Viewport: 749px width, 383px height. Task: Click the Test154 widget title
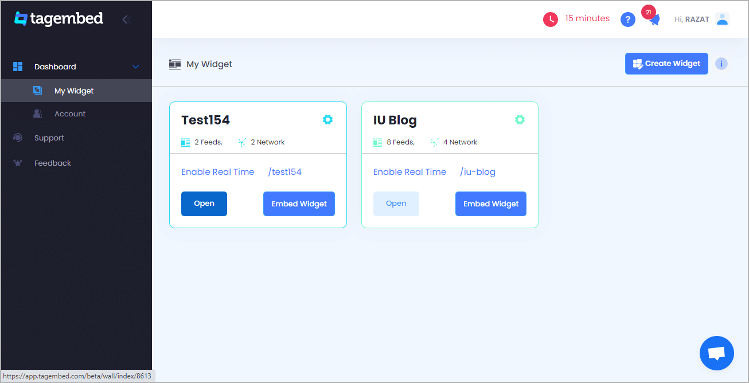pyautogui.click(x=205, y=120)
